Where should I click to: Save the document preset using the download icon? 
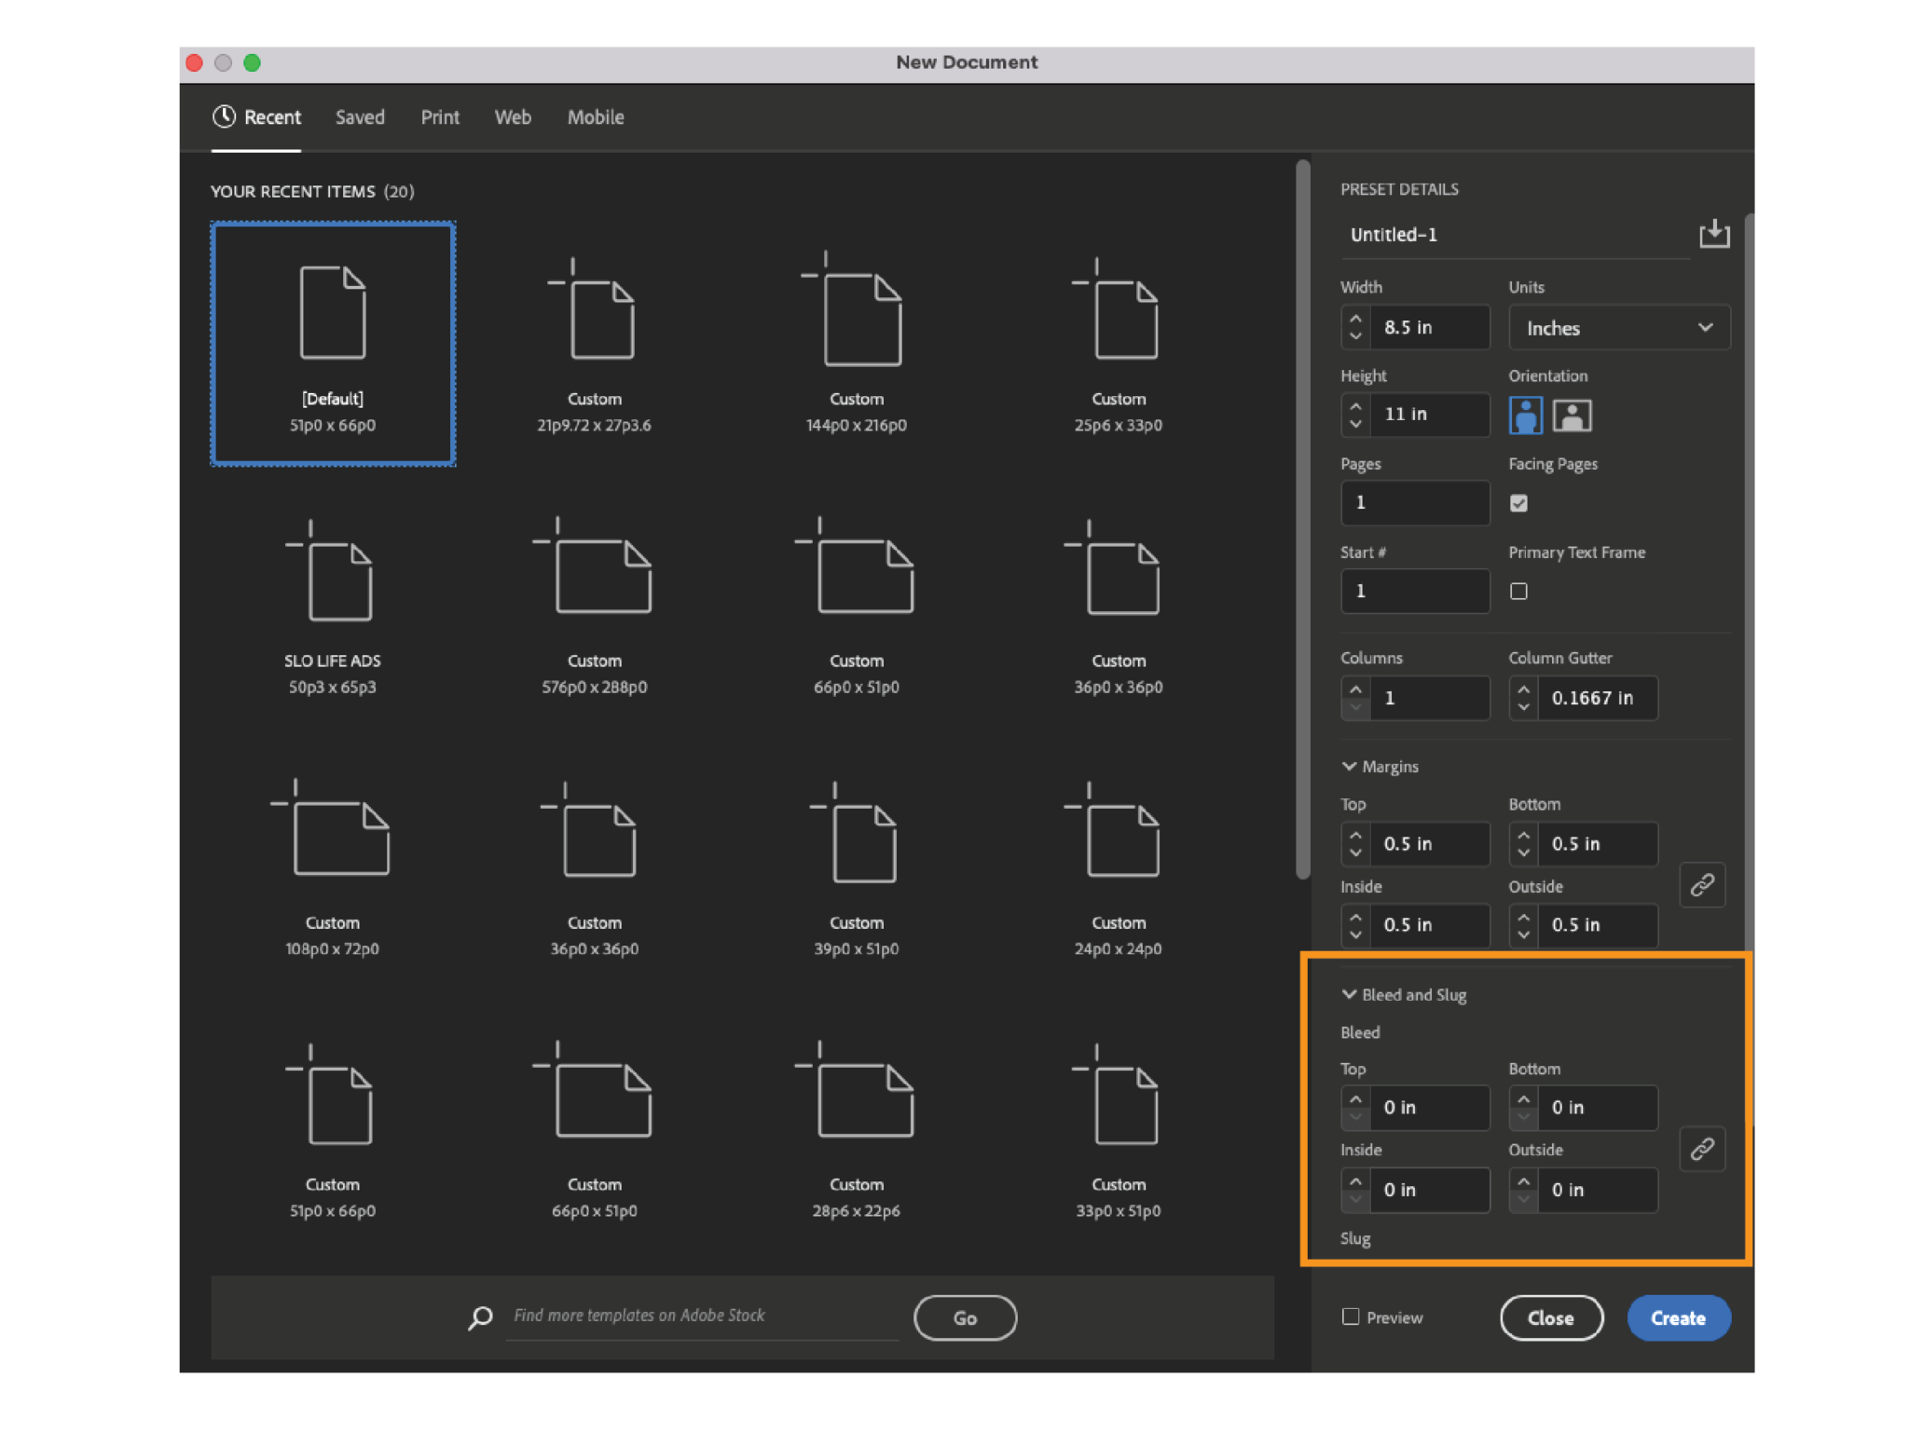[x=1713, y=234]
